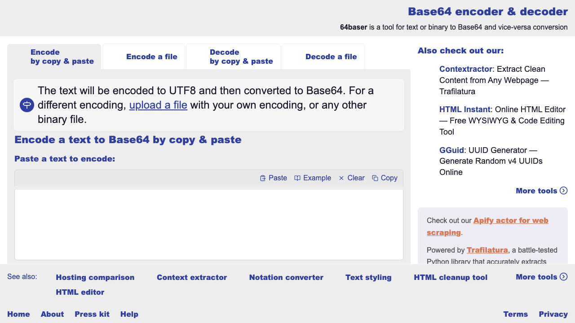Image resolution: width=575 pixels, height=323 pixels.
Task: Open Apify actor for web scraping link
Action: click(x=511, y=221)
